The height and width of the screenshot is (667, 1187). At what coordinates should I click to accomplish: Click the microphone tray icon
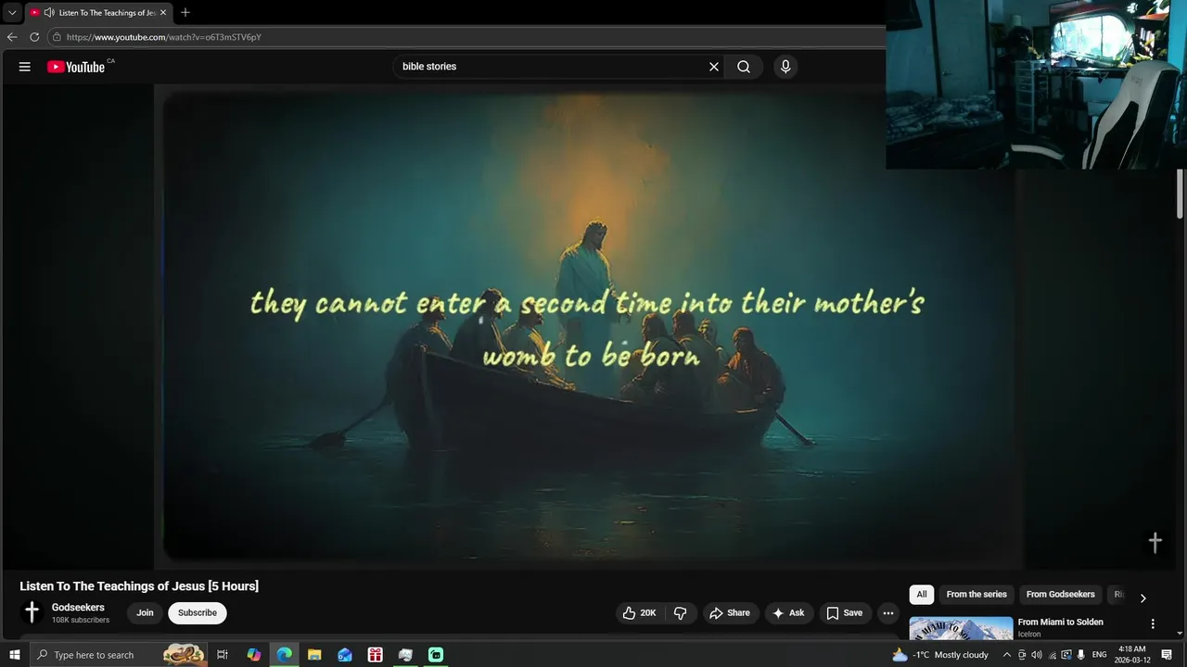pos(1081,655)
